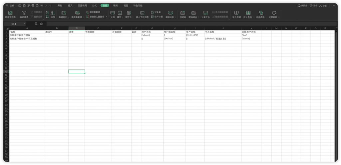This screenshot has width=341, height=165.
Task: Click the 取消组合 ungroup icon
Action: [193, 13]
